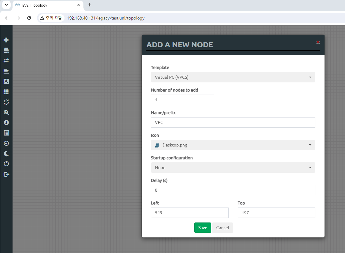Open the Template dropdown
Image resolution: width=345 pixels, height=253 pixels.
pos(233,77)
